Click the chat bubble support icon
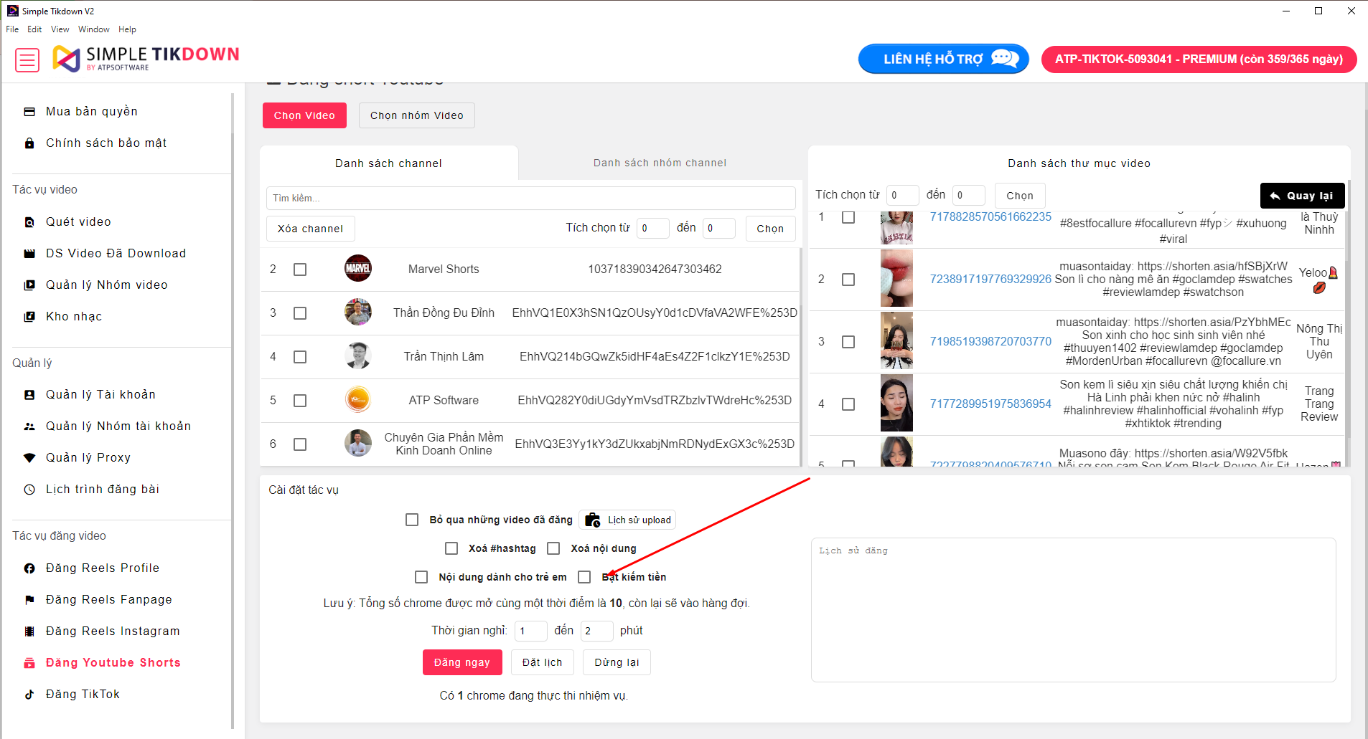1368x739 pixels. (x=1005, y=58)
